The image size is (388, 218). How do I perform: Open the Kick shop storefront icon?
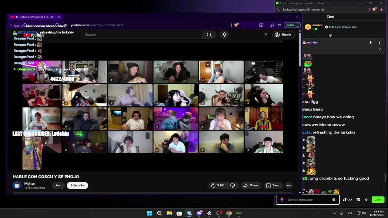coord(358,200)
